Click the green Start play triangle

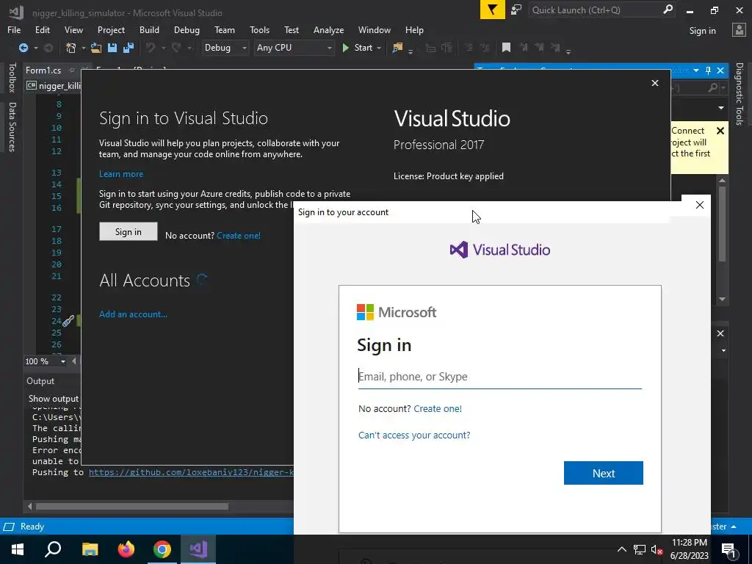pyautogui.click(x=345, y=48)
